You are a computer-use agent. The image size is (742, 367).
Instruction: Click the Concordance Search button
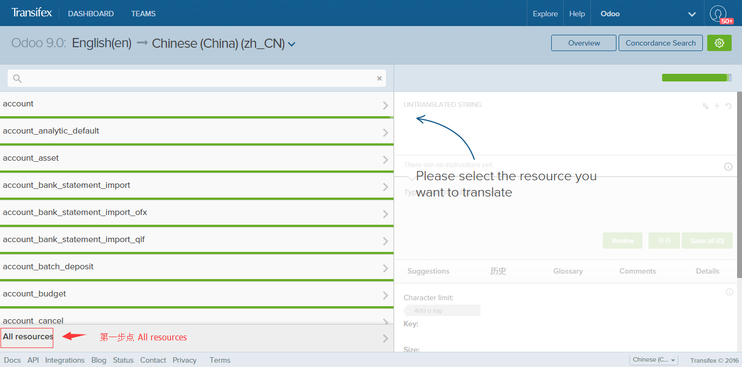pos(660,43)
